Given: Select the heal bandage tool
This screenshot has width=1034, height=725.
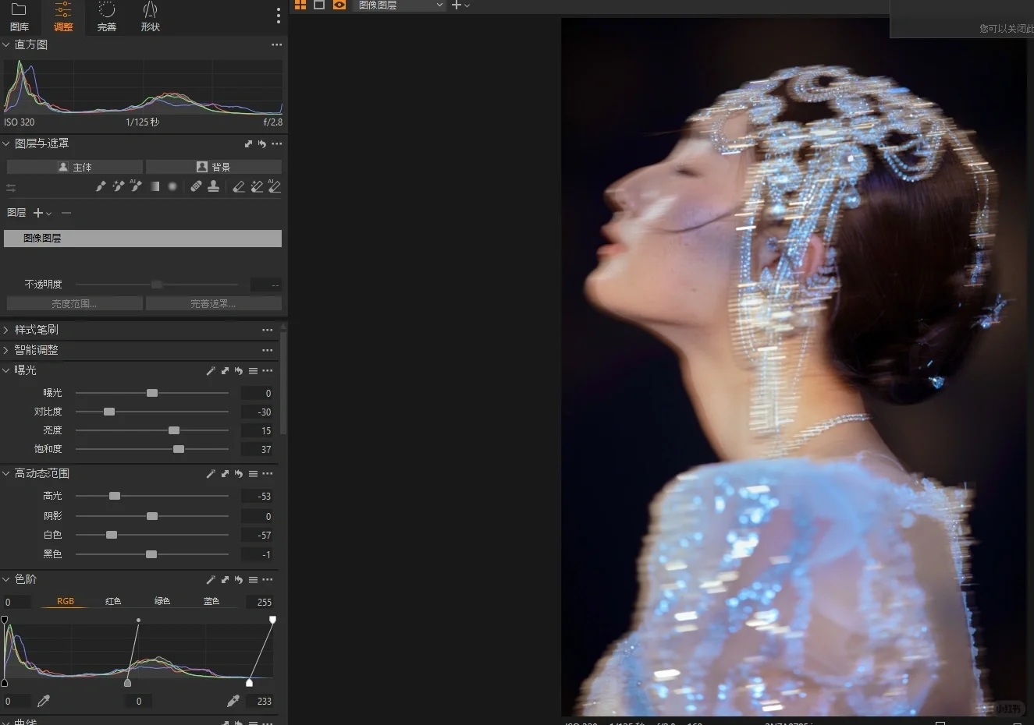Looking at the screenshot, I should coord(196,186).
